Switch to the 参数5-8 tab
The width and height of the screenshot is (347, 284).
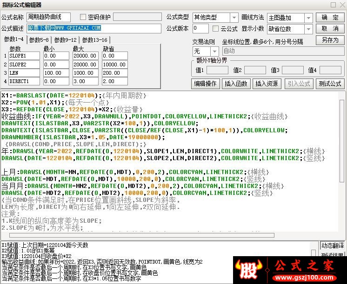tap(40, 40)
